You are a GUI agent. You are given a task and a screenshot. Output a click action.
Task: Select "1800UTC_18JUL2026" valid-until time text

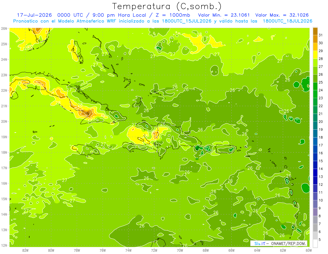click(288, 21)
